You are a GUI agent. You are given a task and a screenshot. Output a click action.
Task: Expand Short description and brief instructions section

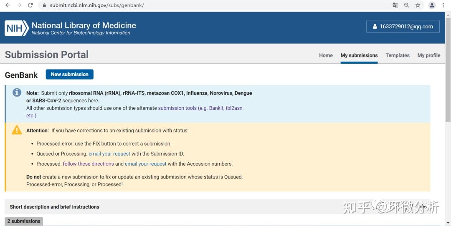(218, 207)
